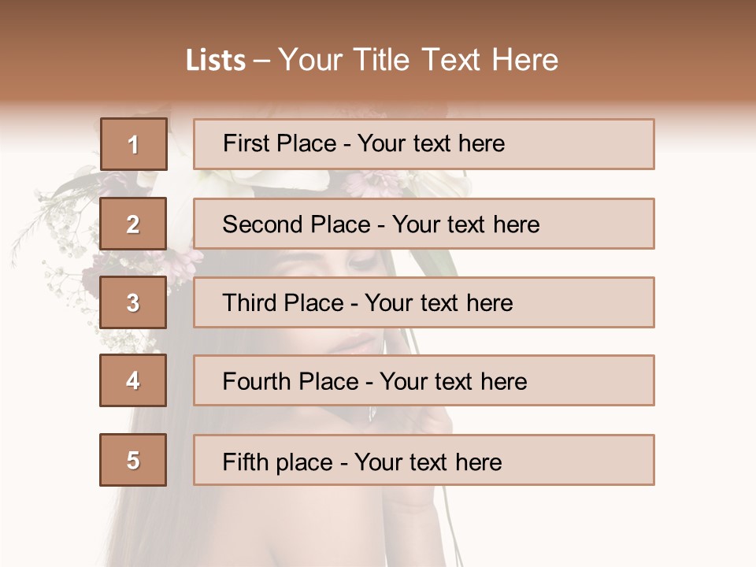Image resolution: width=756 pixels, height=567 pixels.
Task: Select the 'Third Place' text bar
Action: (424, 302)
